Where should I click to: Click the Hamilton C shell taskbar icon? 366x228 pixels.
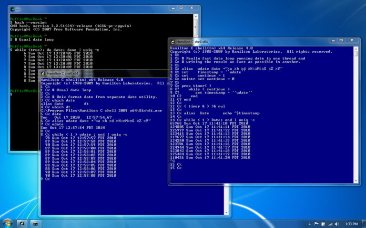(x=22, y=224)
